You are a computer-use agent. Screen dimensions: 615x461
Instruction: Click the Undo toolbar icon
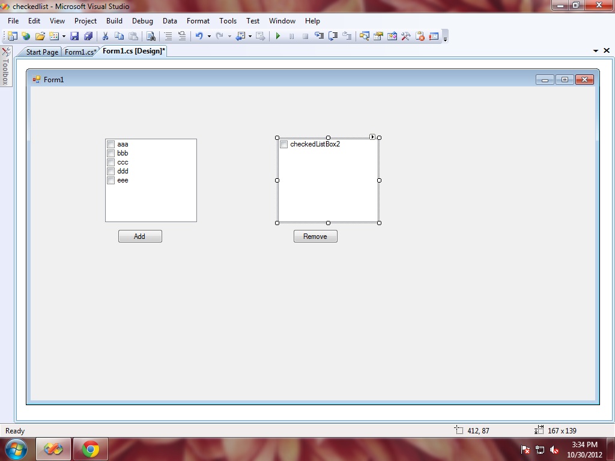198,36
